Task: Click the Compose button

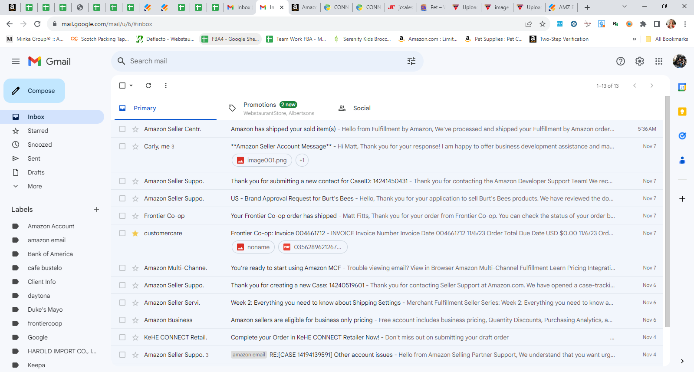Action: point(34,91)
